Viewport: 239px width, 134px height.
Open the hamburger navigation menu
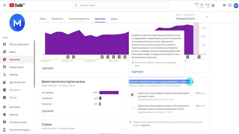pos(4,5)
